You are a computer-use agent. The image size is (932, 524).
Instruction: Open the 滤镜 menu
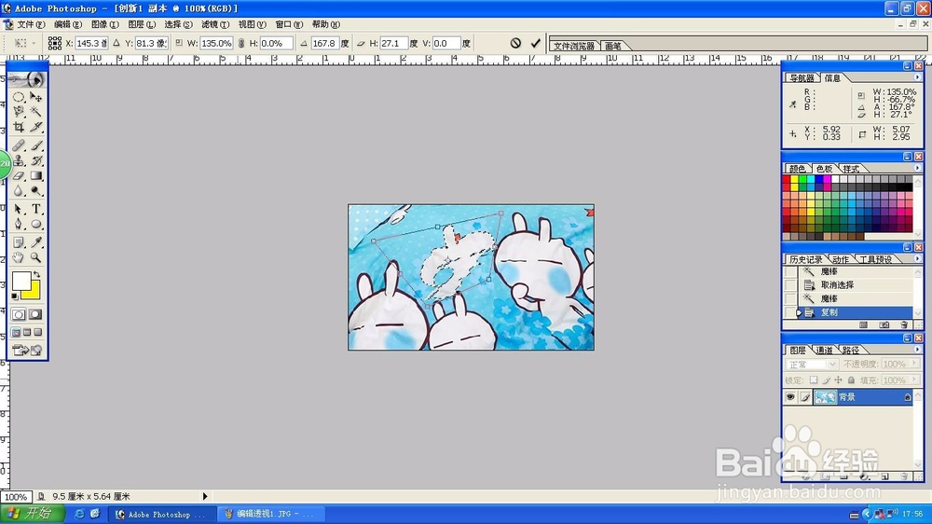click(x=215, y=24)
